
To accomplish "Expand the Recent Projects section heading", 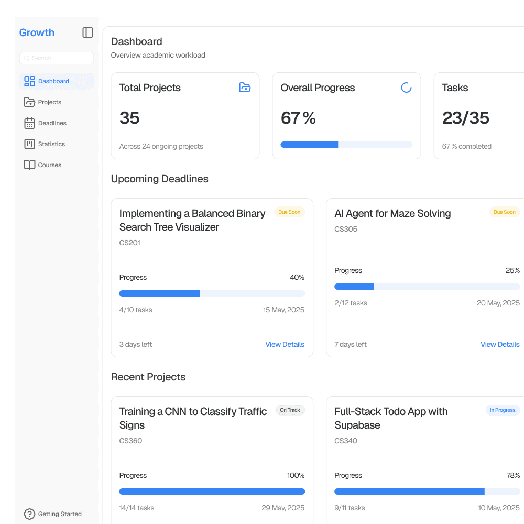I will (x=148, y=377).
